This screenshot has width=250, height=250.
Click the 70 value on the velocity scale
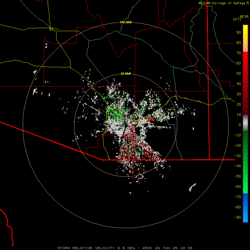tap(239, 53)
